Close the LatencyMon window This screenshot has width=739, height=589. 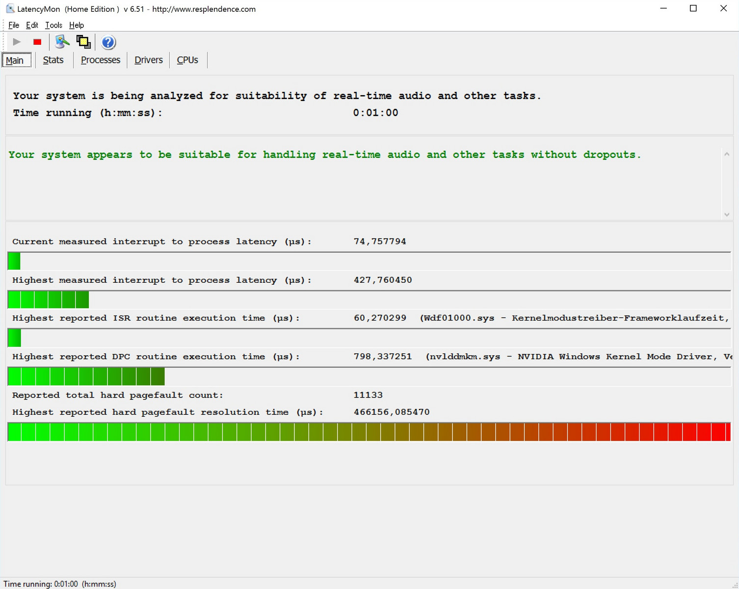[x=723, y=8]
